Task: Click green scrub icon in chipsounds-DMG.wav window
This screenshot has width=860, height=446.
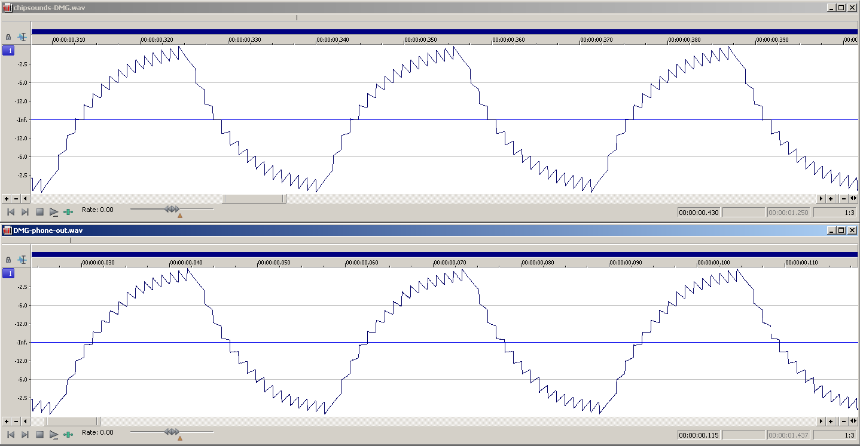Action: click(x=68, y=212)
